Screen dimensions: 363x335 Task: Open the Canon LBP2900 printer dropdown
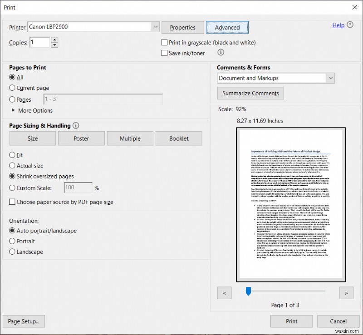(156, 27)
